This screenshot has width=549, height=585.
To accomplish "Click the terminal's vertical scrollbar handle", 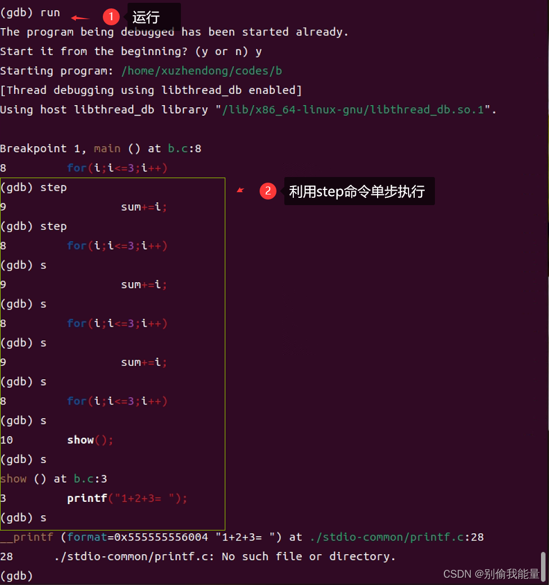I will (543, 567).
